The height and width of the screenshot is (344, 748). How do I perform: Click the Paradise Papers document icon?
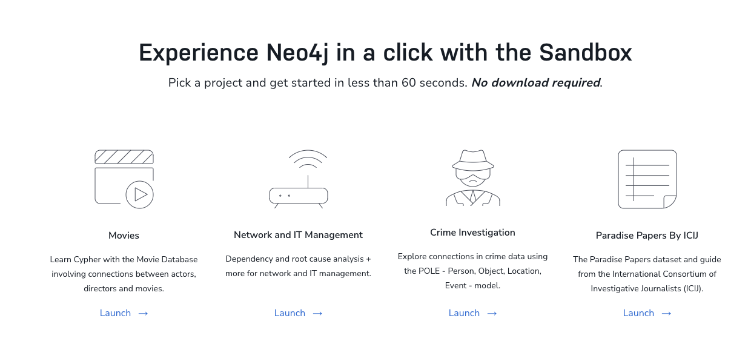(647, 179)
